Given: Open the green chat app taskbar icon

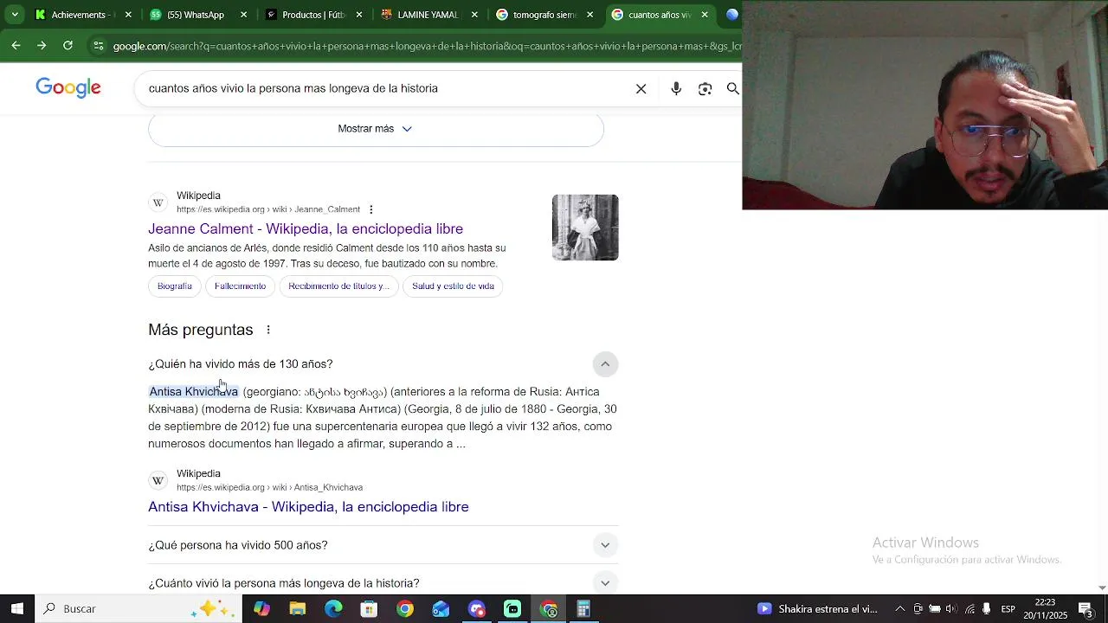Looking at the screenshot, I should click(x=512, y=609).
